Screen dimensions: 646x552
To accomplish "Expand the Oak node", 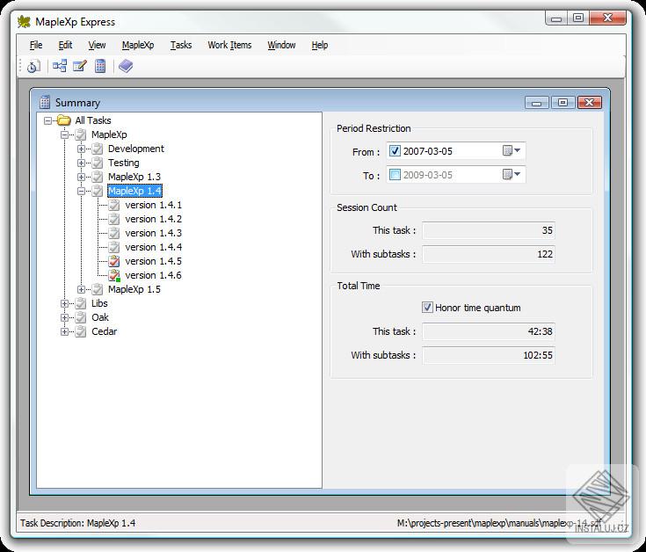I will click(64, 317).
